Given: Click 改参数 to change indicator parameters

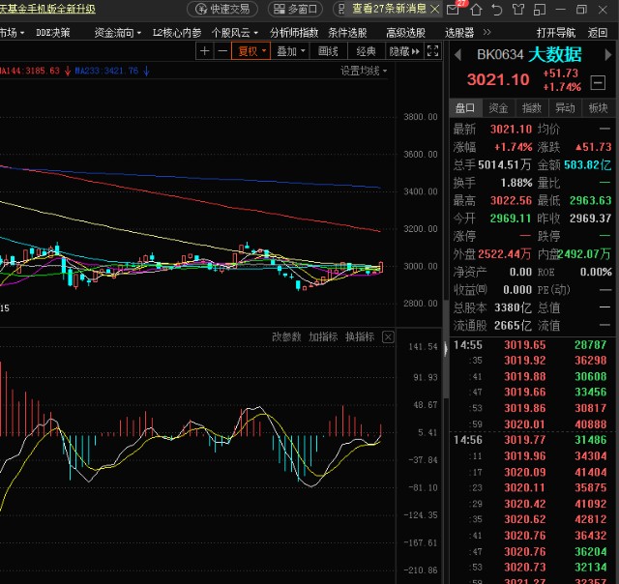Looking at the screenshot, I should coord(286,337).
